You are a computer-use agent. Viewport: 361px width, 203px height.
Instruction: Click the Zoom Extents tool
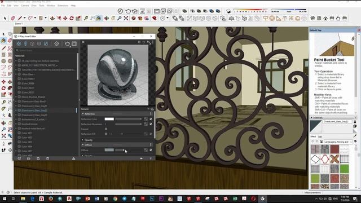(x=126, y=18)
